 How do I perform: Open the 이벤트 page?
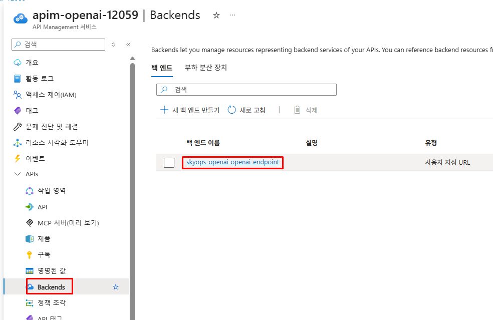click(35, 158)
